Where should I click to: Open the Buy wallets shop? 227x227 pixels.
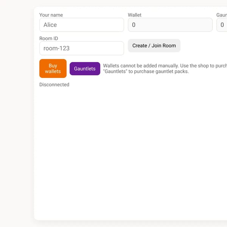53,68
